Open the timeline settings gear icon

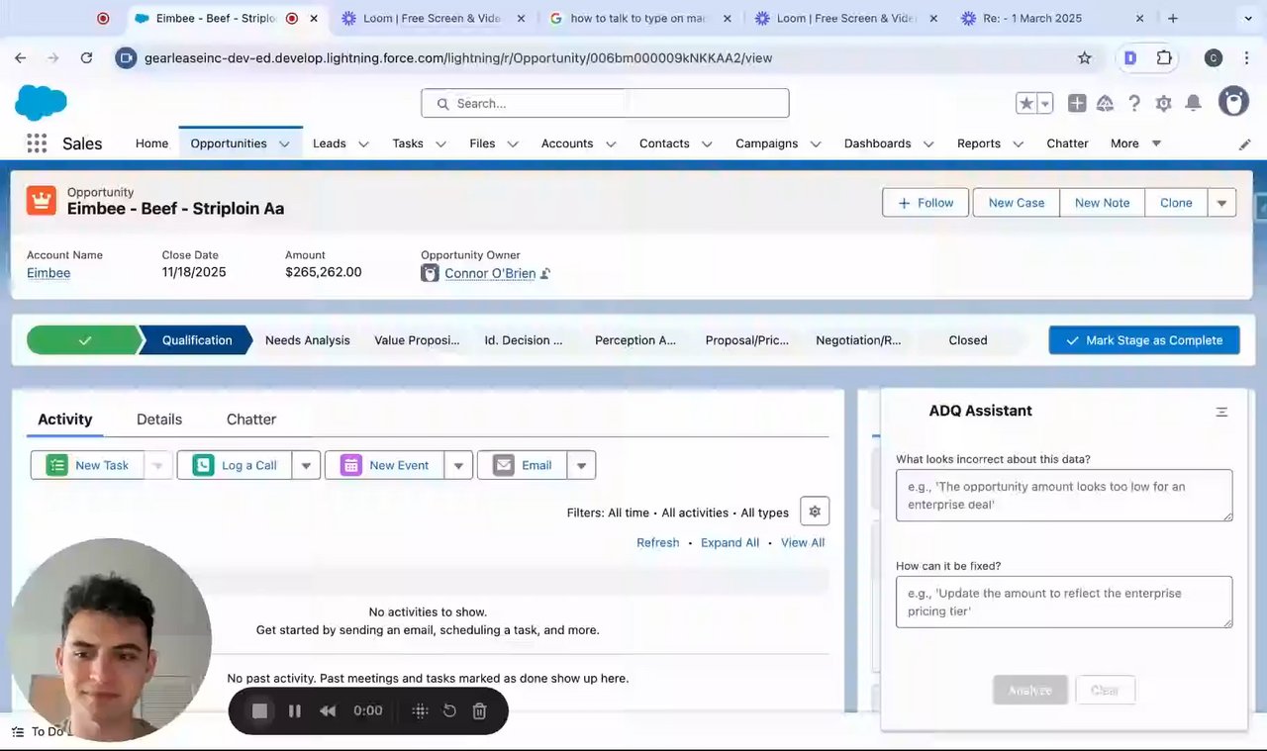815,512
